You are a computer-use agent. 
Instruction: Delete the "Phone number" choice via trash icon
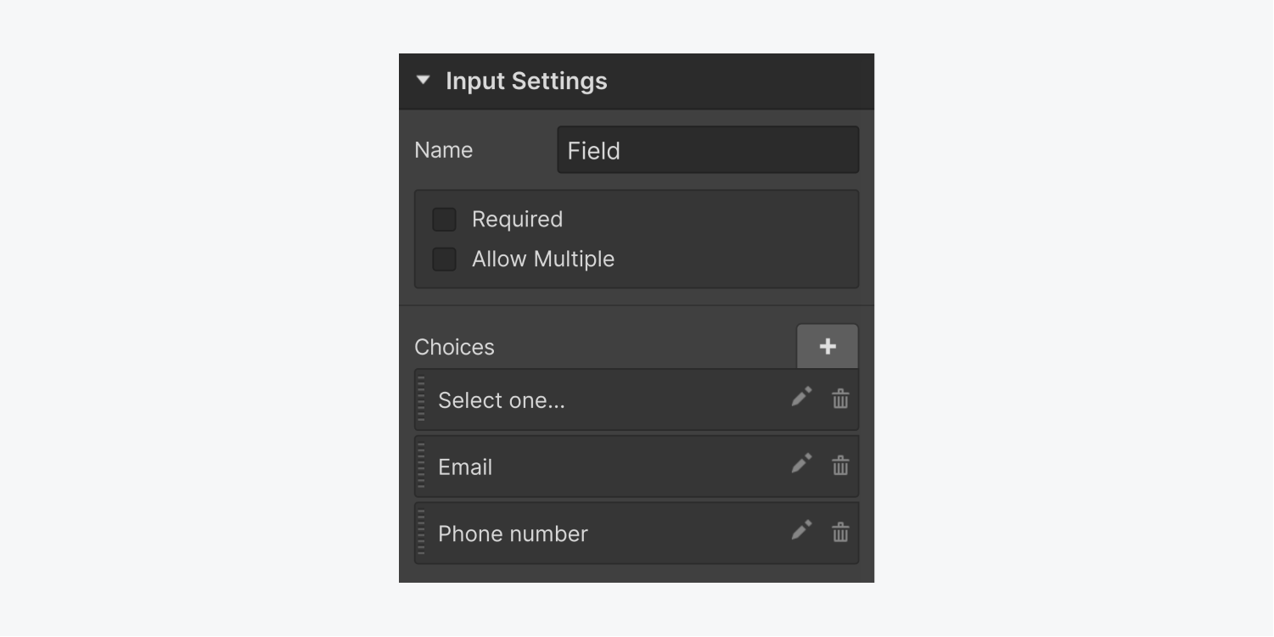pos(839,533)
